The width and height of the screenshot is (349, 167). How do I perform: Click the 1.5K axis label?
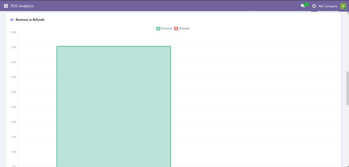[x=13, y=137]
